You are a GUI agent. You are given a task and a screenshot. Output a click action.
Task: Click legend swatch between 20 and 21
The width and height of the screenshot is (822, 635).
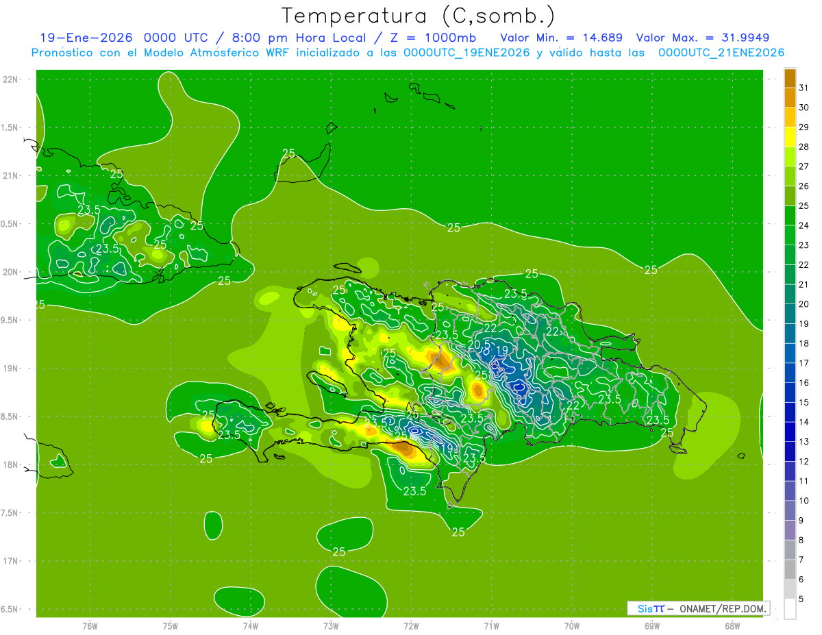[790, 295]
